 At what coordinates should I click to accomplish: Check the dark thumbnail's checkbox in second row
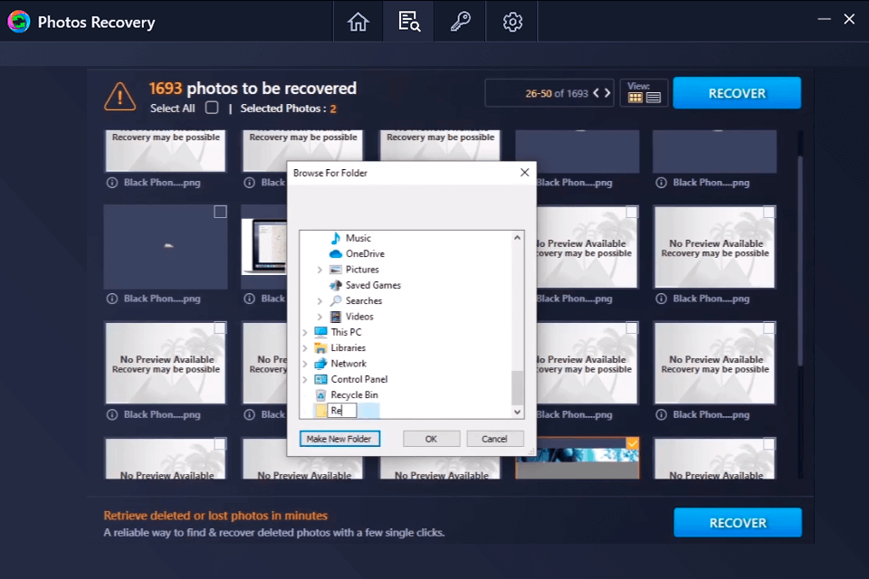[220, 212]
